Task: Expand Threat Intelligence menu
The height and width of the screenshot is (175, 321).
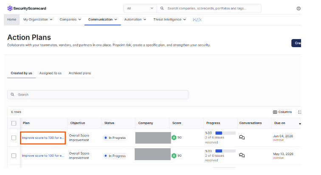Action: (169, 20)
